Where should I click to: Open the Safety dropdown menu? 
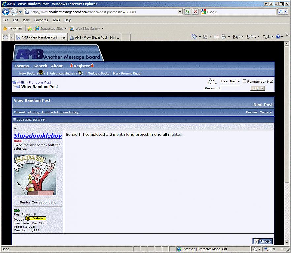252,37
